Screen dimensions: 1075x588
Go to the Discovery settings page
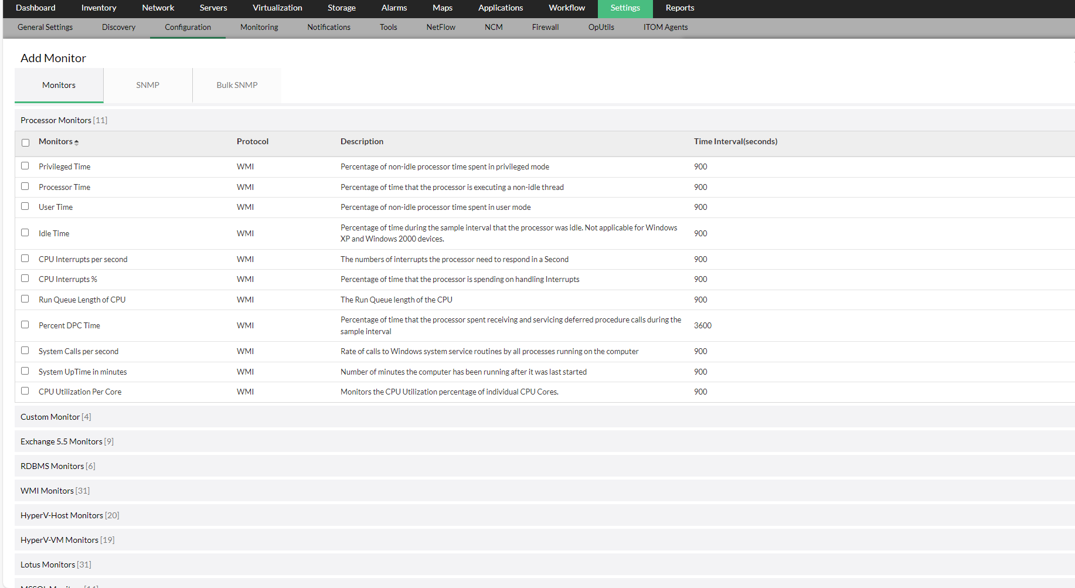pos(118,27)
